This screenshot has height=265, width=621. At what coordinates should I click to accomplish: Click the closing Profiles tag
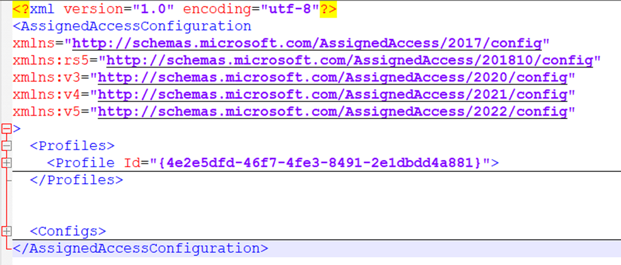[x=76, y=180]
